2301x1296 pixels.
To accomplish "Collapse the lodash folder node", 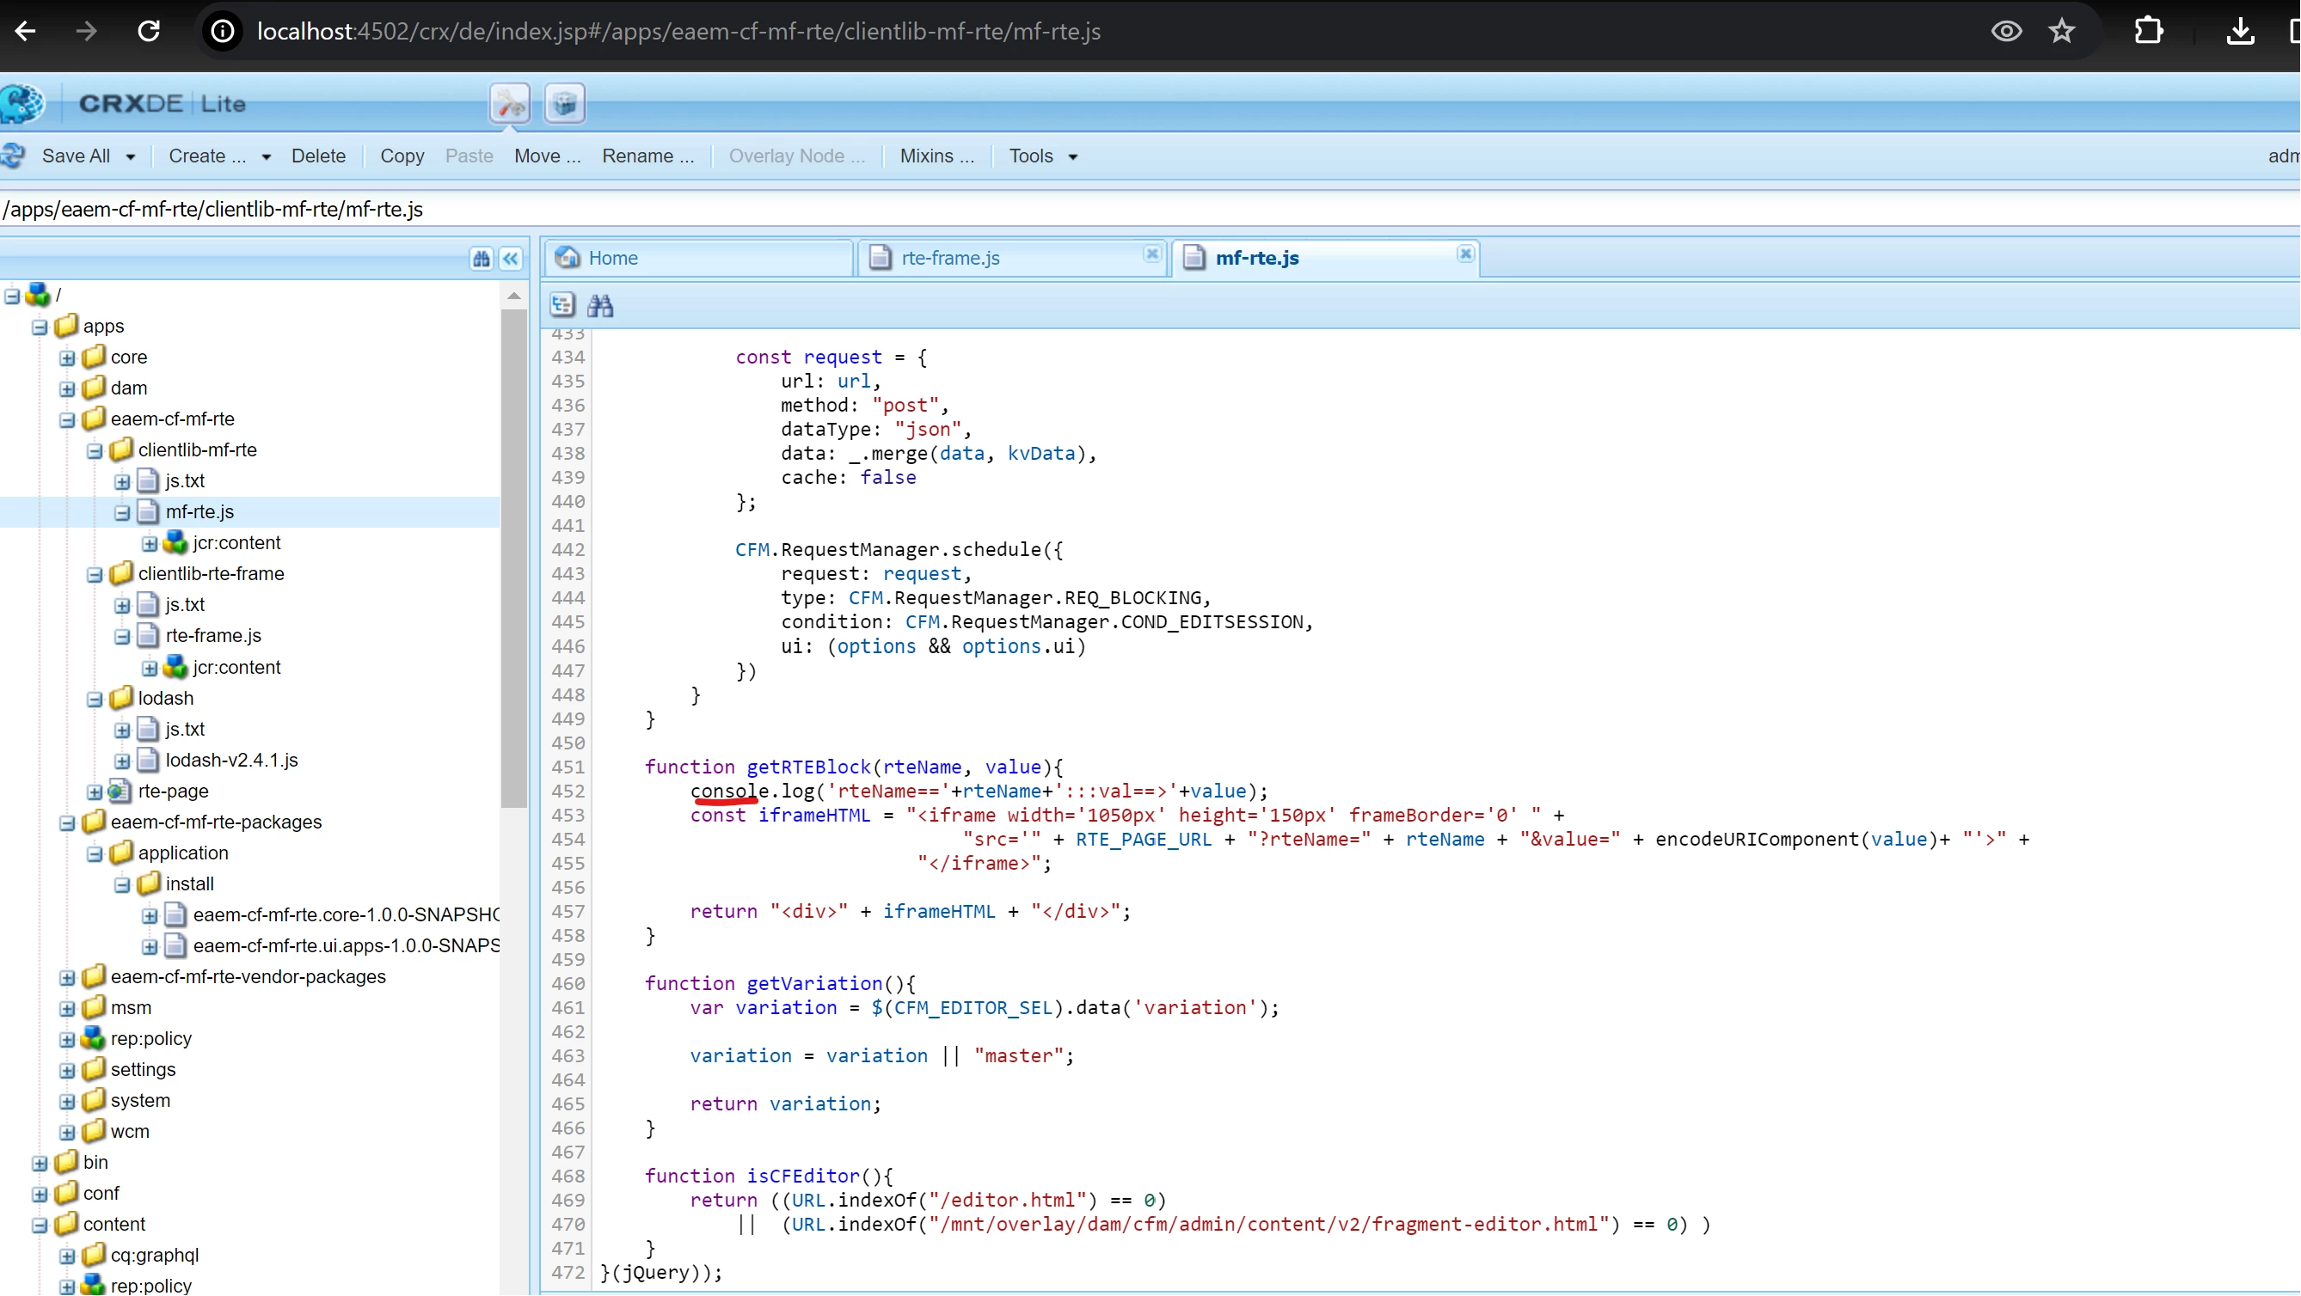I will tap(95, 700).
